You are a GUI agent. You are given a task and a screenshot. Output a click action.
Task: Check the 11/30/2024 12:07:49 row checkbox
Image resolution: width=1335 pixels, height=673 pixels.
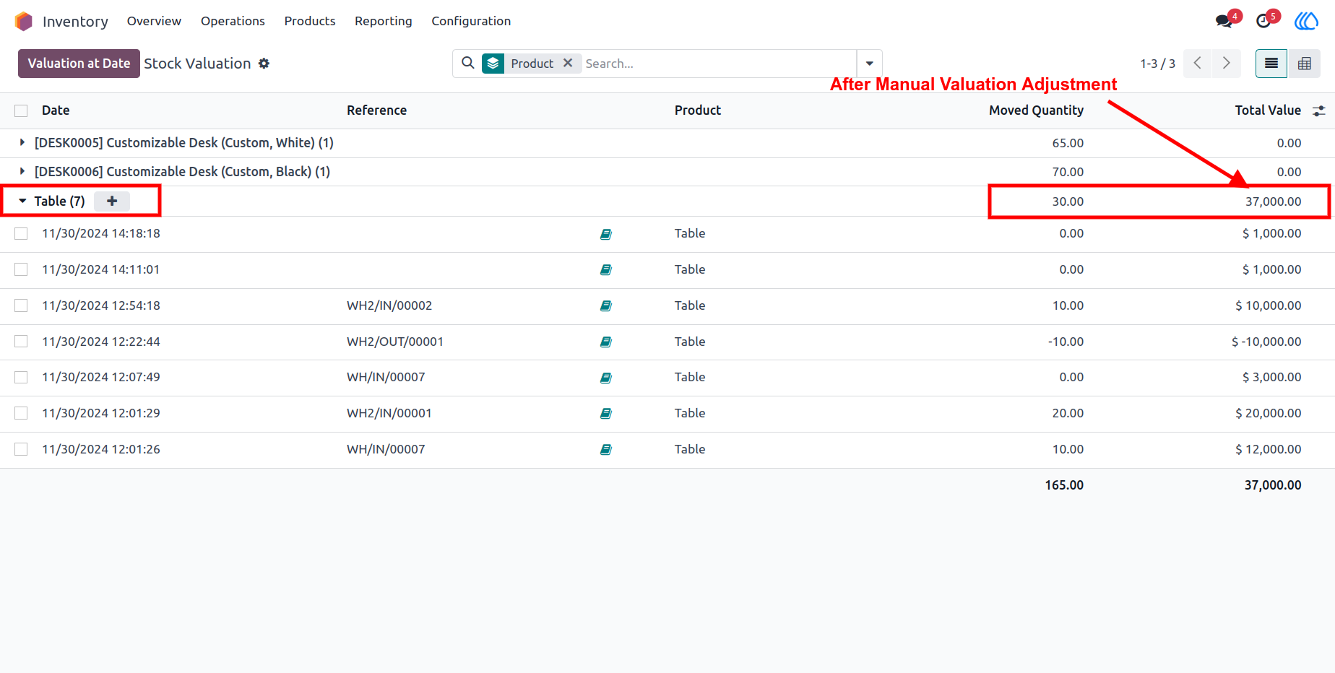point(21,377)
